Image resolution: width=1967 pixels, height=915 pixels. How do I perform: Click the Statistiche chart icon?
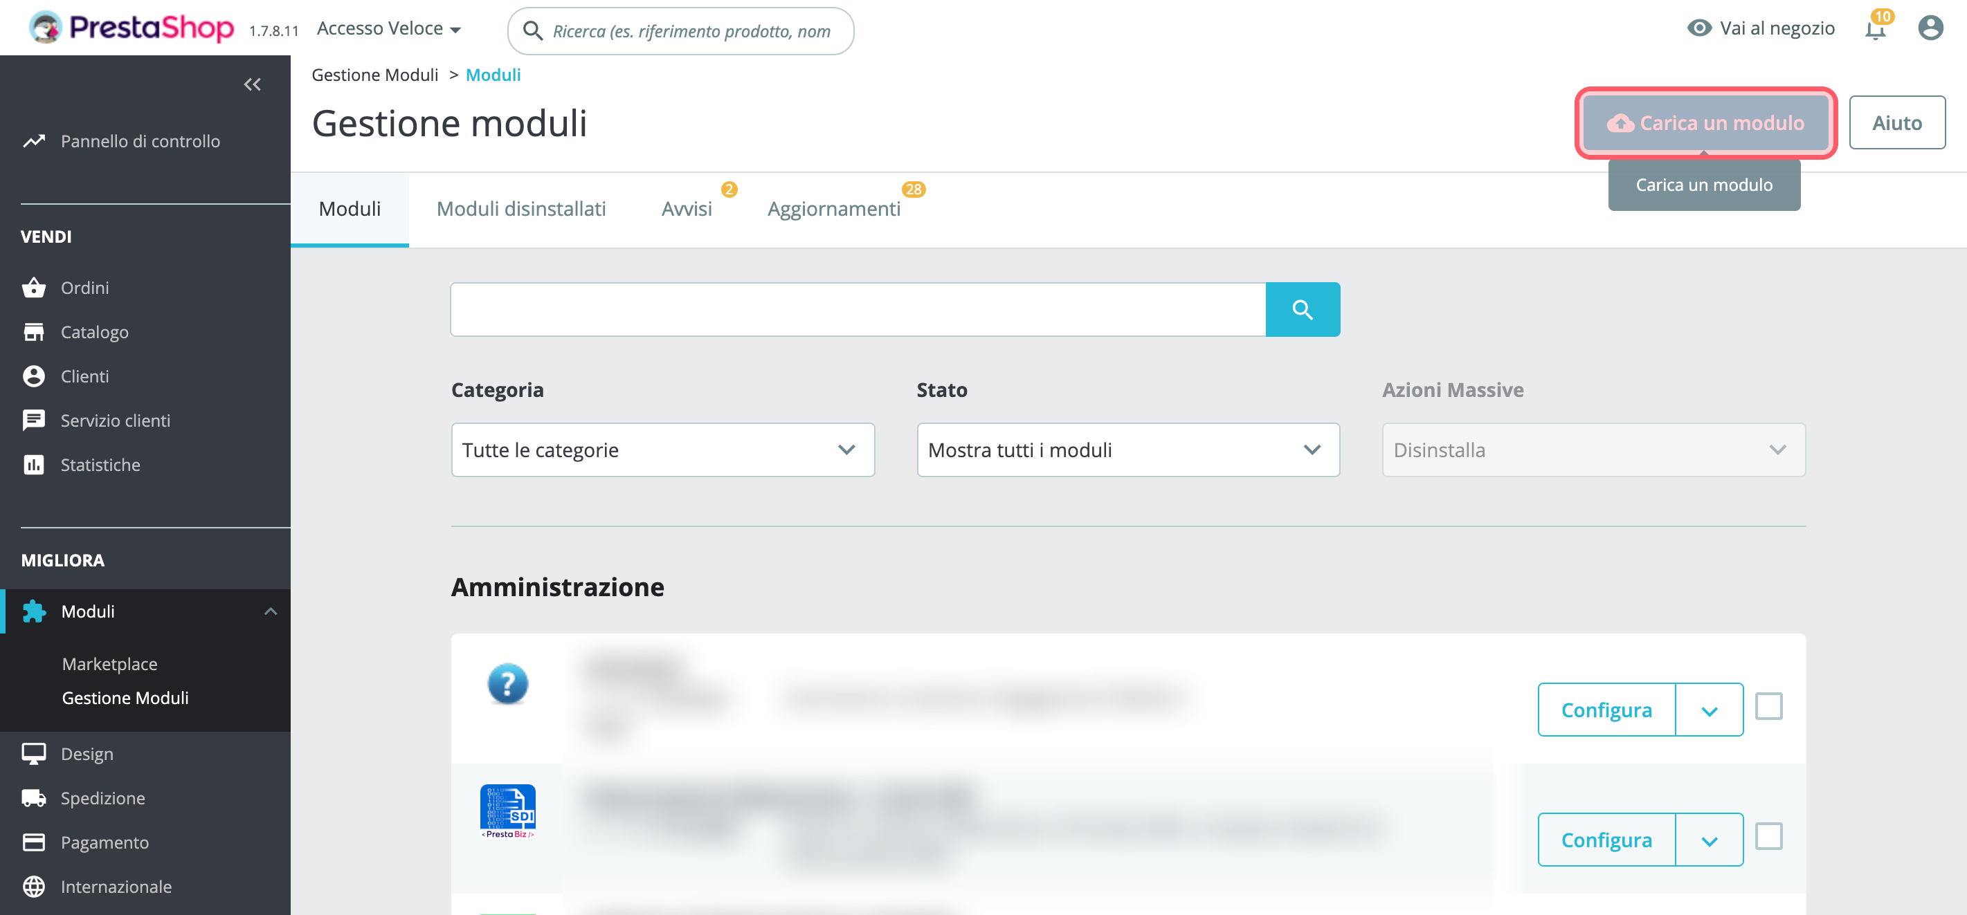click(x=34, y=465)
